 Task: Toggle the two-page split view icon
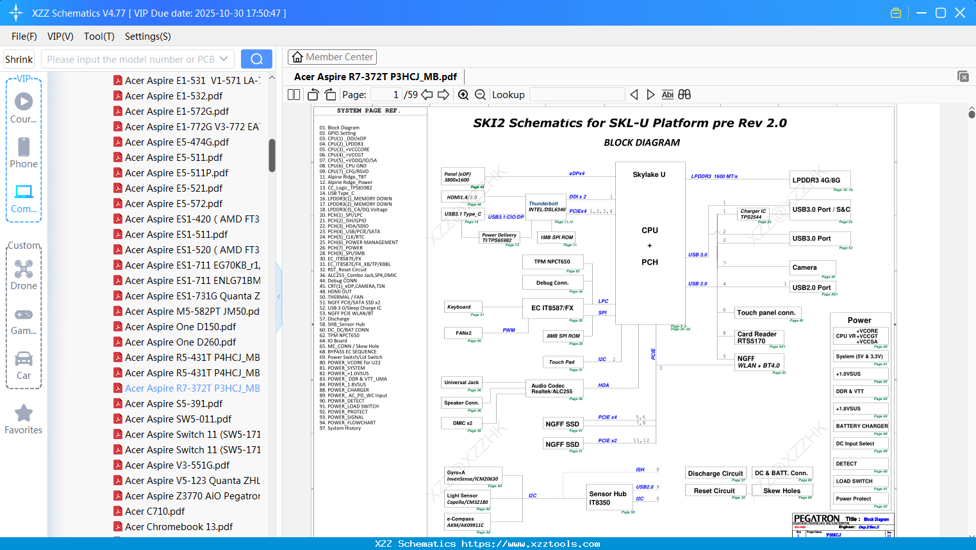[x=294, y=95]
